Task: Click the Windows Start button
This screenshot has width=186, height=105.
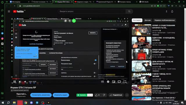Action: (x=3, y=102)
